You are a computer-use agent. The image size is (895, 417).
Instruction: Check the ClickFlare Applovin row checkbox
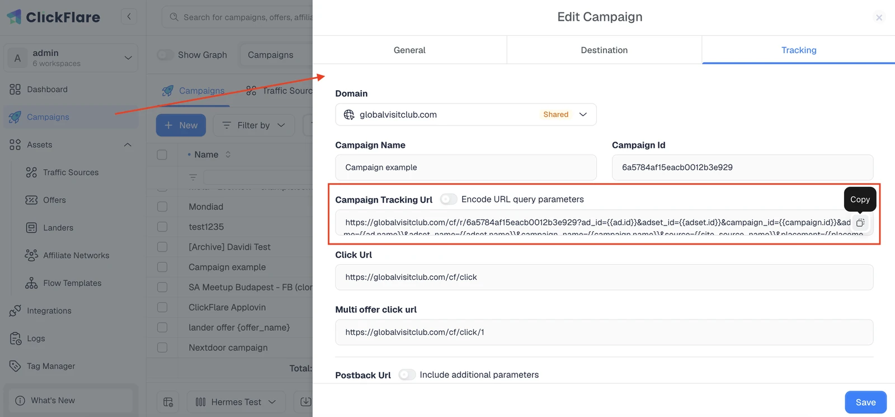click(162, 307)
